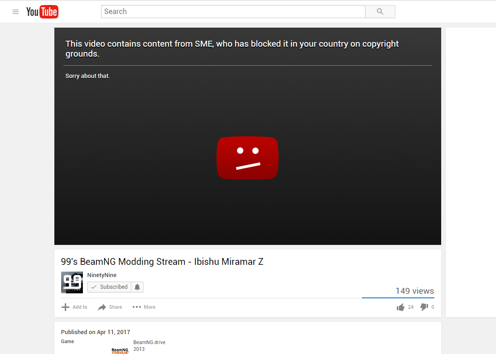Viewport: 496px width, 354px height.
Task: Expand the More actions menu
Action: [x=144, y=307]
